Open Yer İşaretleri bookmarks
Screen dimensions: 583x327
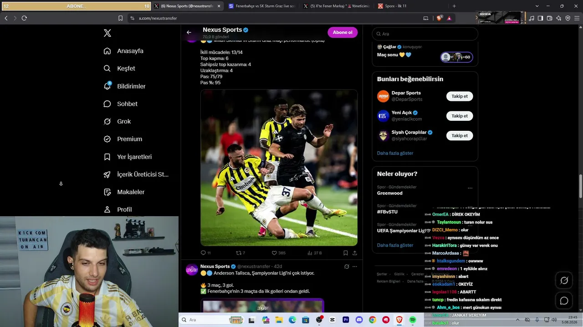(128, 157)
